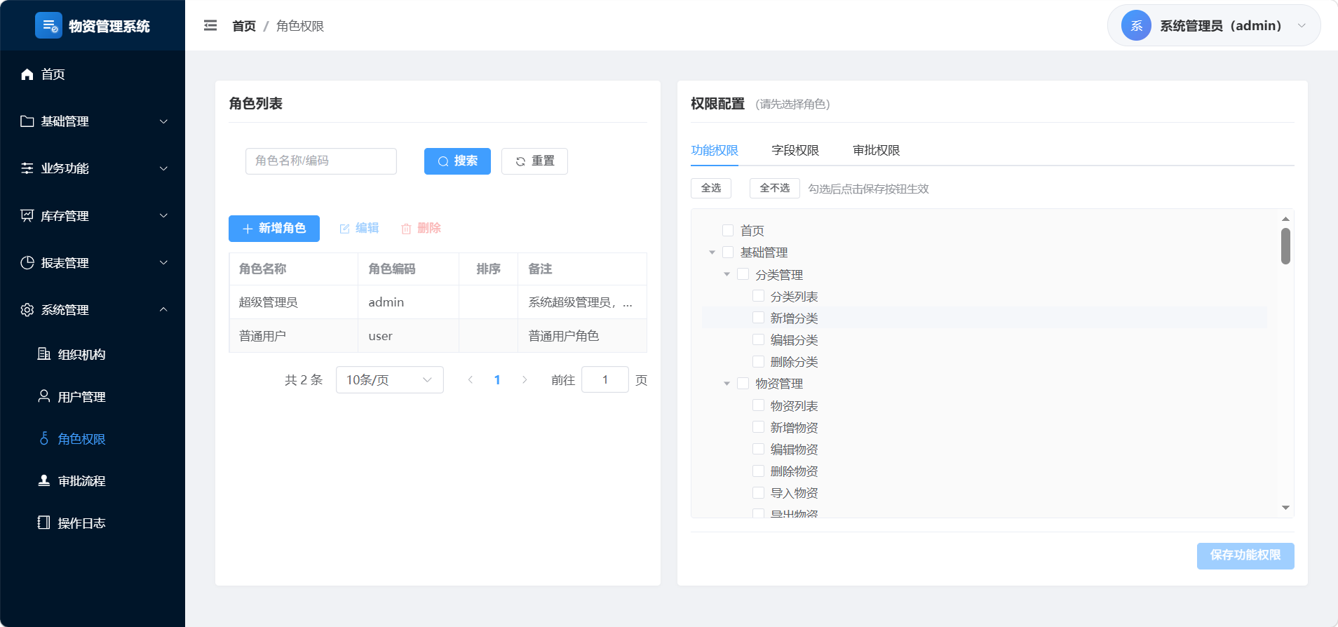Collapse the 基础管理 tree node arrow
Image resolution: width=1338 pixels, height=627 pixels.
pyautogui.click(x=712, y=252)
